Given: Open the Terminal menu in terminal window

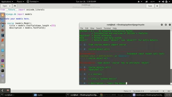Looking at the screenshot, I should click(x=107, y=28).
